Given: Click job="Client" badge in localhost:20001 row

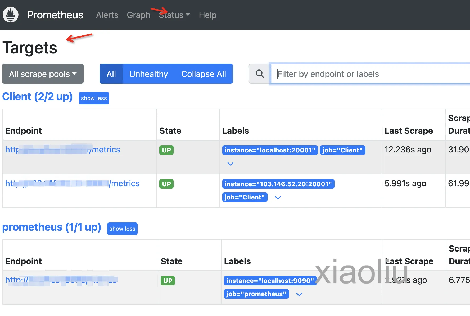Looking at the screenshot, I should pos(342,150).
